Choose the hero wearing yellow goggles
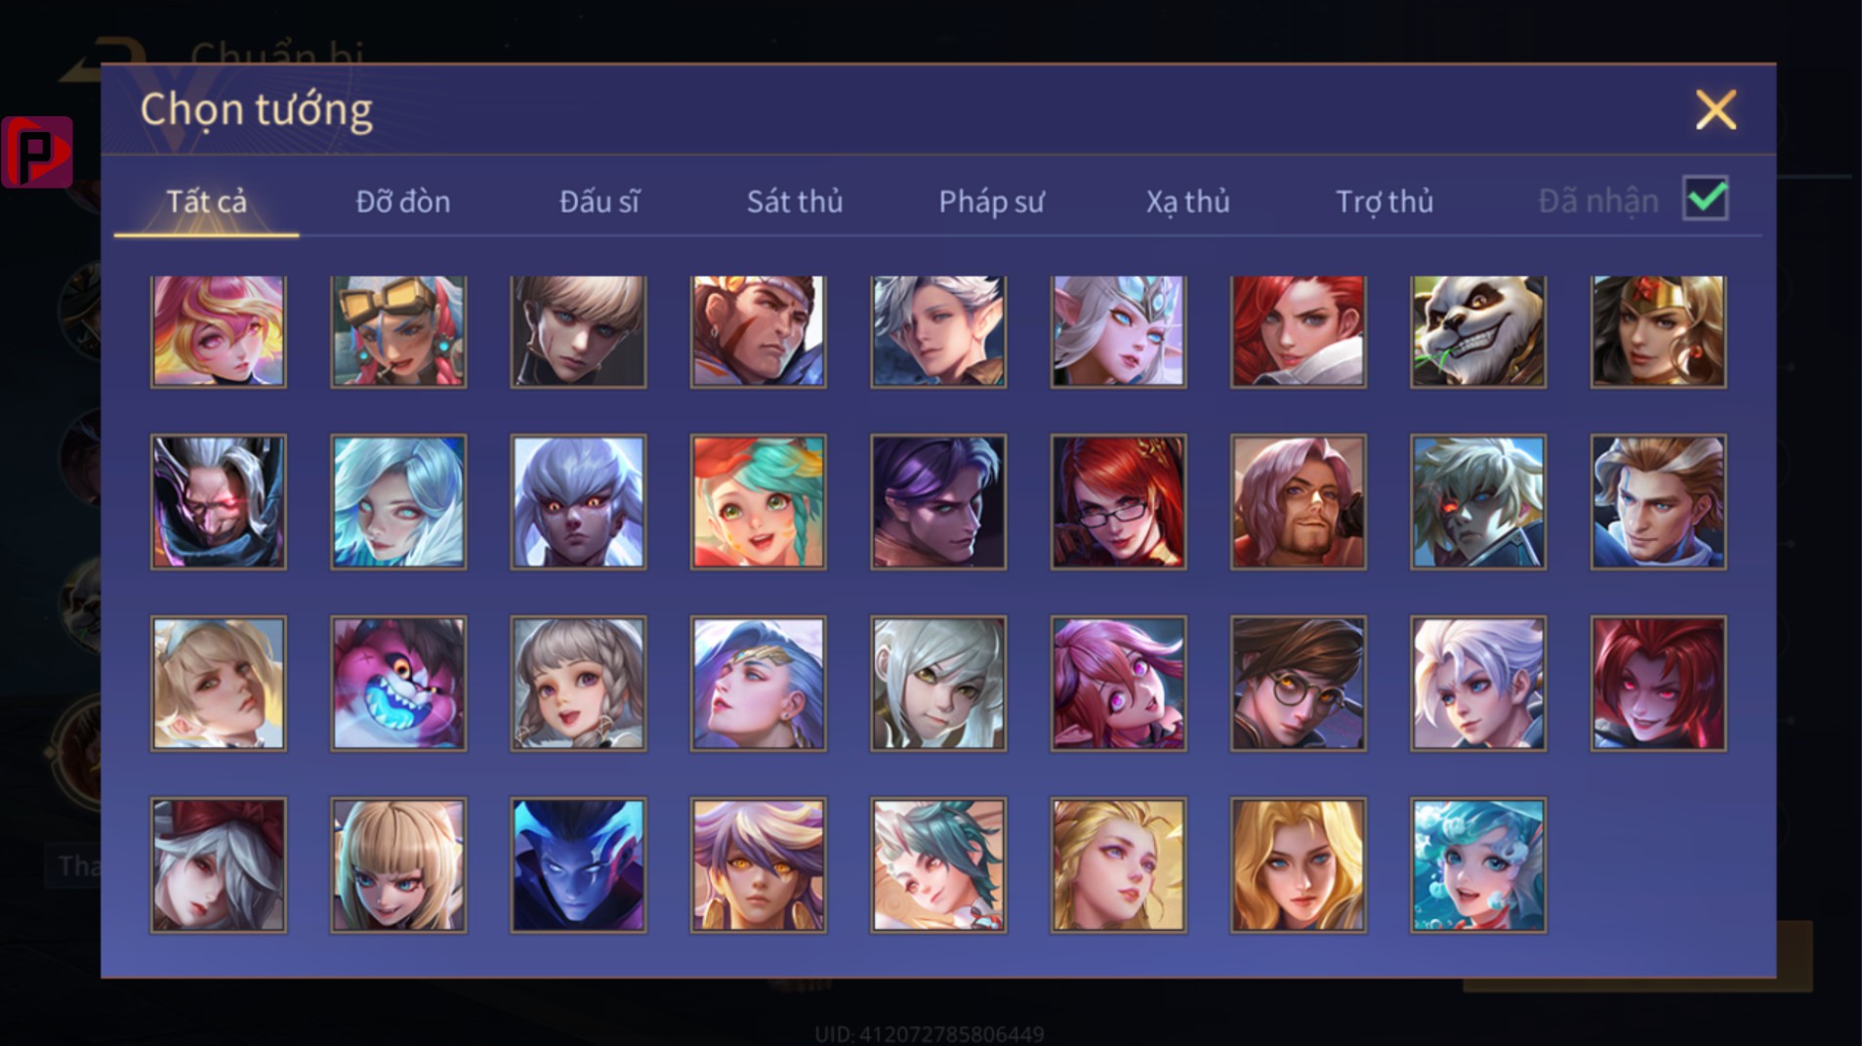The height and width of the screenshot is (1046, 1862). [x=398, y=331]
